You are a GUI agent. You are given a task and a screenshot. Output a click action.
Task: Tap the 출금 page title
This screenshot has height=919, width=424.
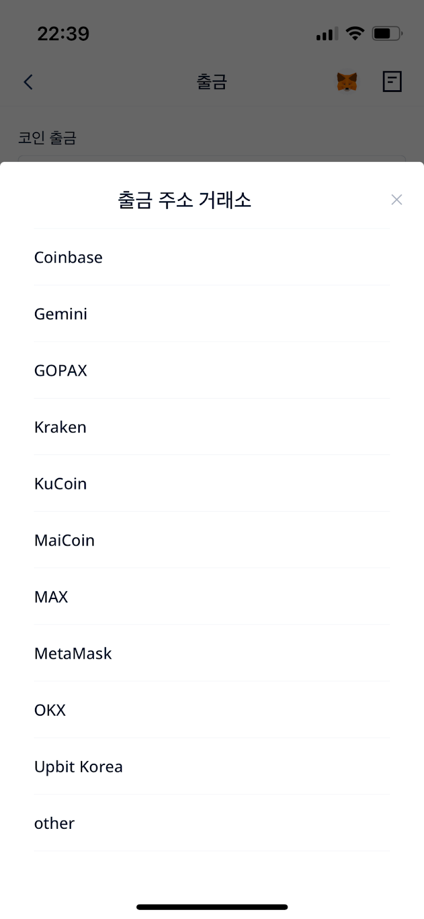212,82
